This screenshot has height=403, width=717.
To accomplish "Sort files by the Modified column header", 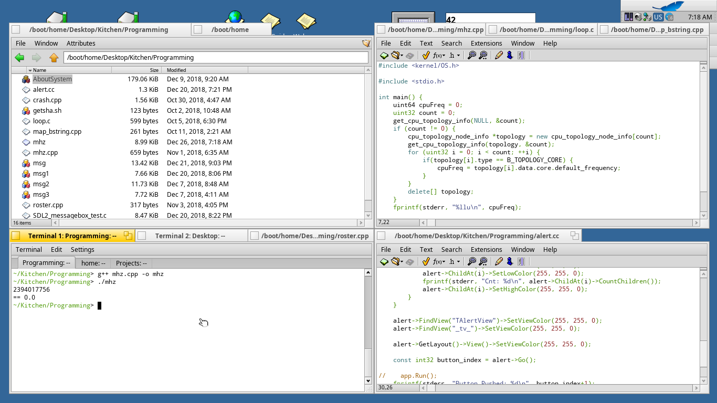I will click(x=176, y=70).
